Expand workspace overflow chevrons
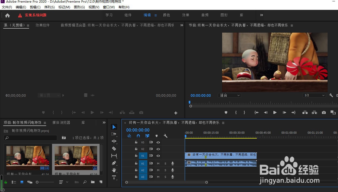The height and width of the screenshot is (192, 338). click(262, 15)
